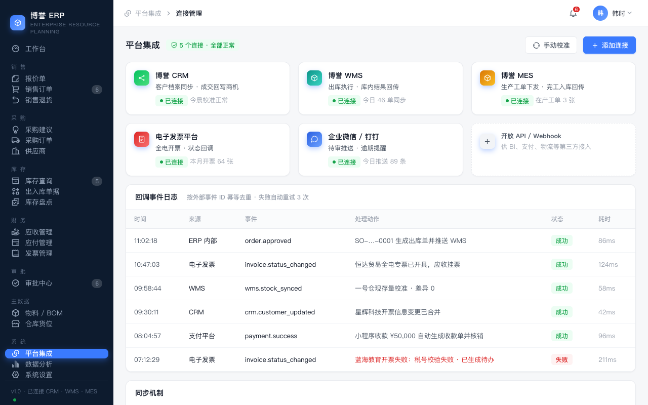Open the notification bell with badge
Screen dimensions: 648x405
[573, 13]
